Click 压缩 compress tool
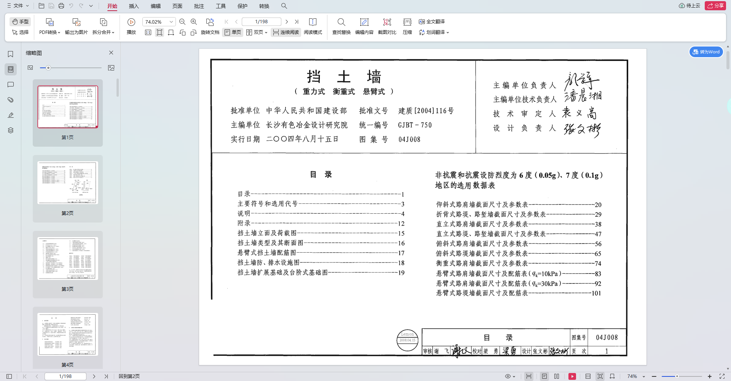 (x=407, y=26)
